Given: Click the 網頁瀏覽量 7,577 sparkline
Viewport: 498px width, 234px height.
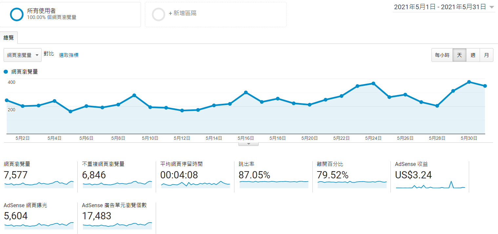Looking at the screenshot, I should [39, 184].
